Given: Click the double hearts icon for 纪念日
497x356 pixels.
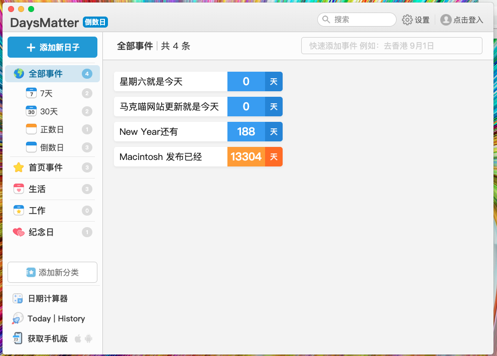Looking at the screenshot, I should 19,232.
